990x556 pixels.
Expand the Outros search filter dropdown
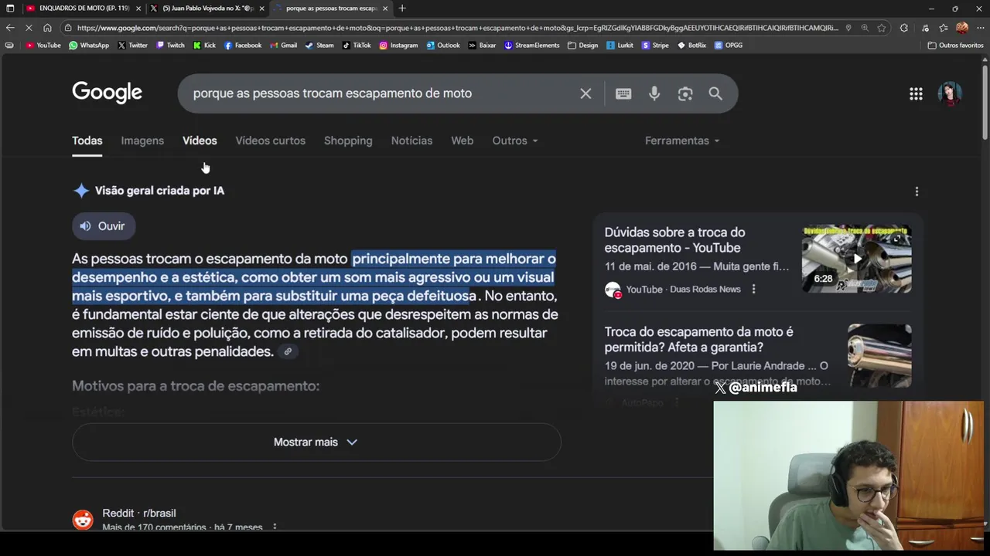click(515, 141)
